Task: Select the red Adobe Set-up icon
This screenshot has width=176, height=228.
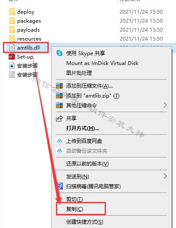Action: [12, 57]
